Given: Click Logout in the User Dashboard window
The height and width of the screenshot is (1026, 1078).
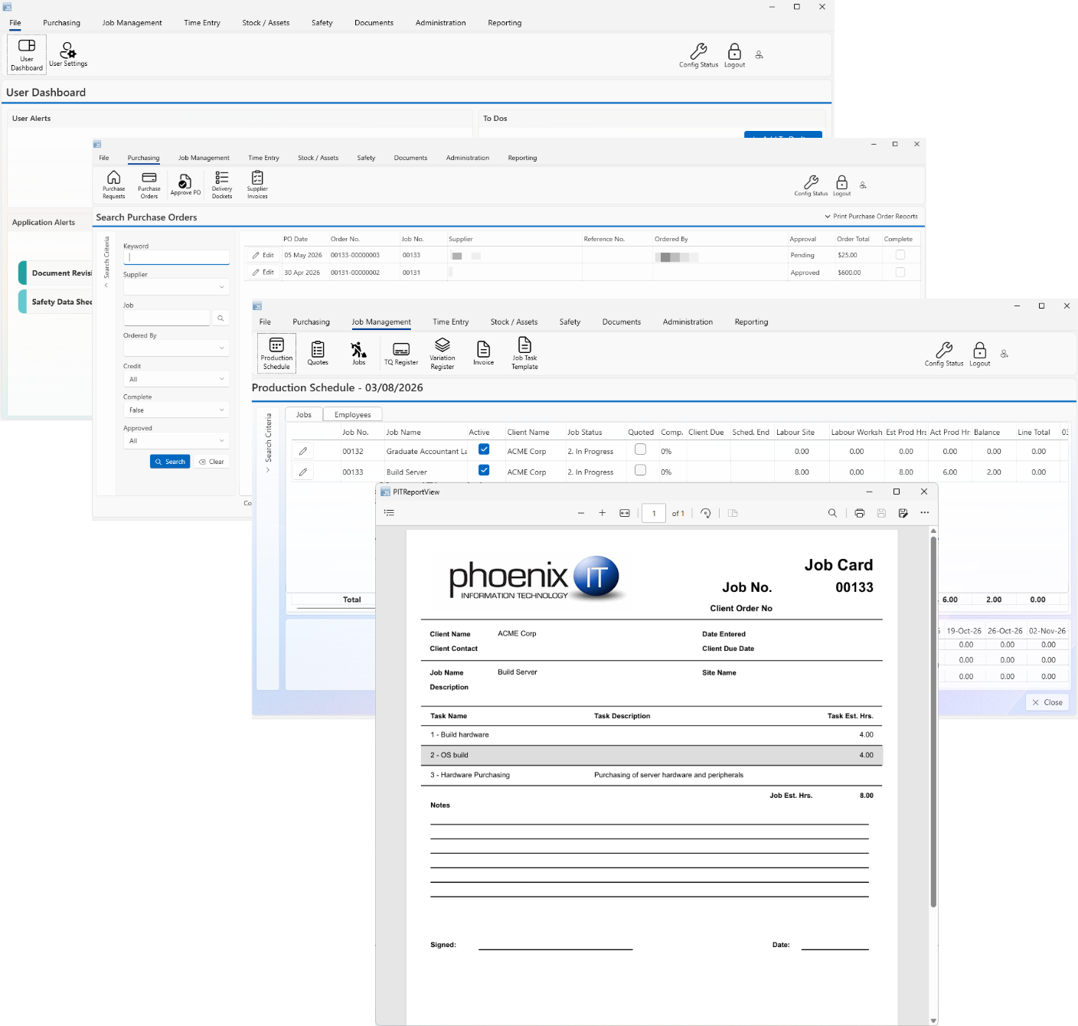Looking at the screenshot, I should point(735,55).
